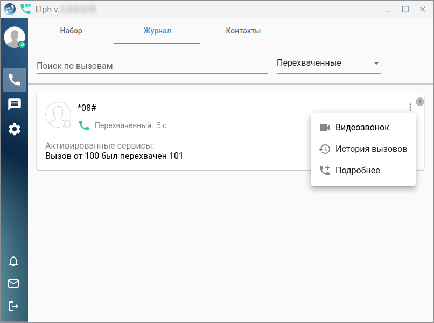Select the Журнал tab
This screenshot has width=434, height=323.
[157, 31]
